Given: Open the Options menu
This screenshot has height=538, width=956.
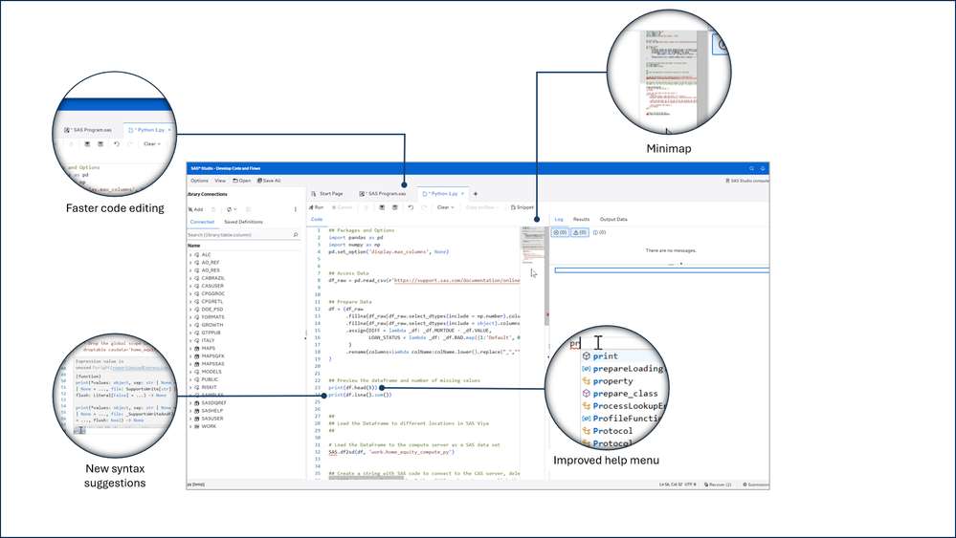Looking at the screenshot, I should 199,180.
